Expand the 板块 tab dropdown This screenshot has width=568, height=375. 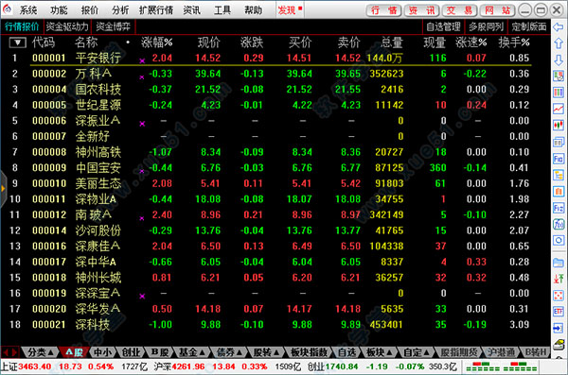point(389,351)
